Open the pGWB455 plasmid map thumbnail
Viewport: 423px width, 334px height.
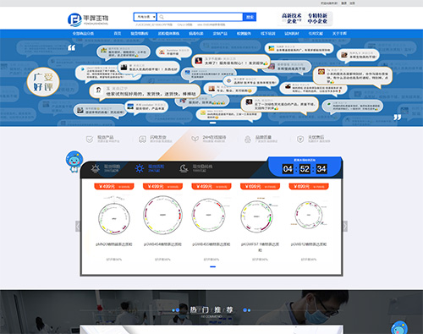209,215
